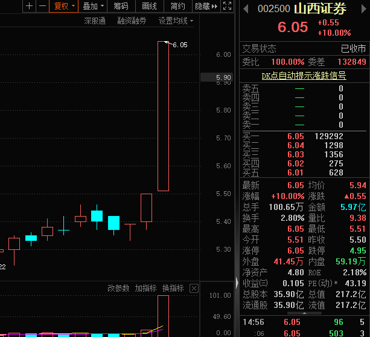This screenshot has height=337, width=370.
Task: Click the 深股通 label
Action: [x=95, y=21]
